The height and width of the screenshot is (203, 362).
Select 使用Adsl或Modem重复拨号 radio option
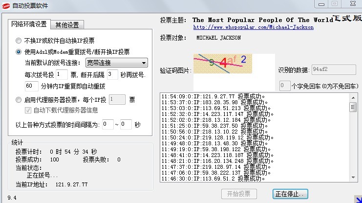(19, 51)
